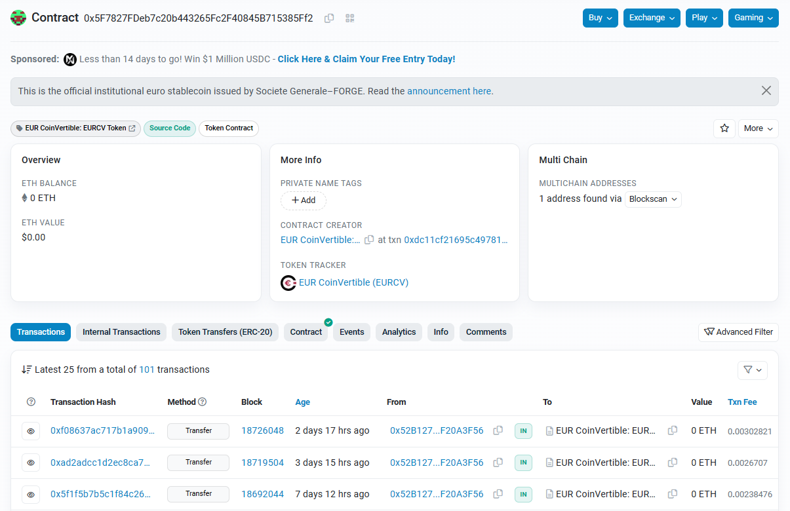Open the Exchange dropdown menu
Viewport: 790px width, 511px height.
[652, 18]
